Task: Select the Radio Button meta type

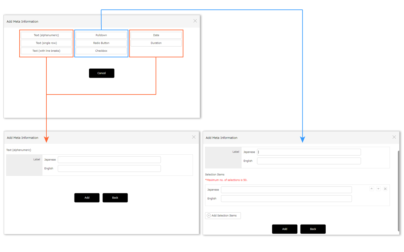Action: [101, 43]
